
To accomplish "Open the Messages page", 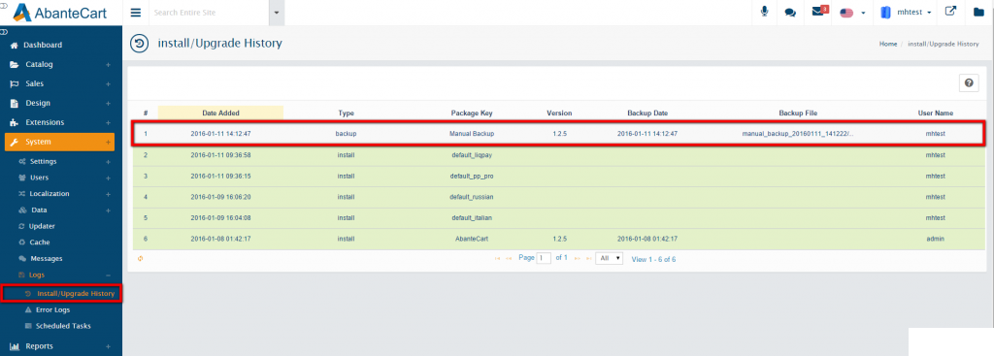I will tap(46, 258).
